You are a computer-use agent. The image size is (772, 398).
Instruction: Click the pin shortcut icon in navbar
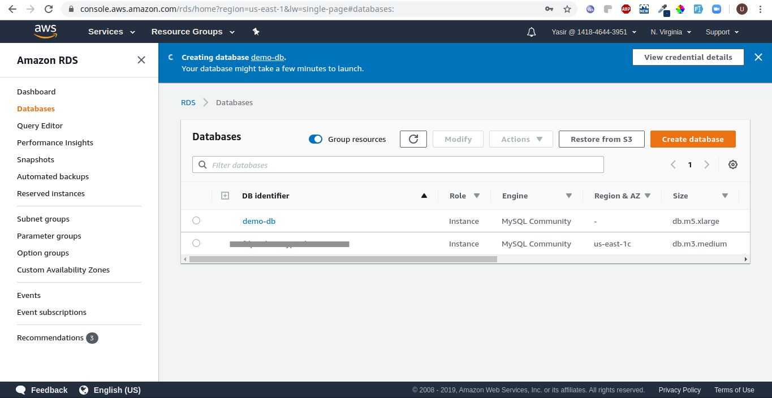[x=256, y=32]
